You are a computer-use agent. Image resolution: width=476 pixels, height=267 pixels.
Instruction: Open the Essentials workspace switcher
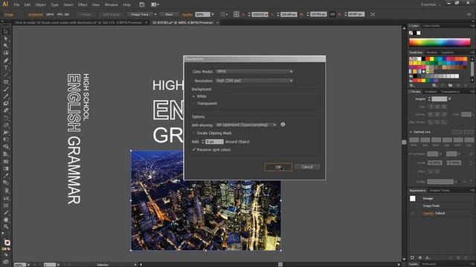tap(431, 4)
